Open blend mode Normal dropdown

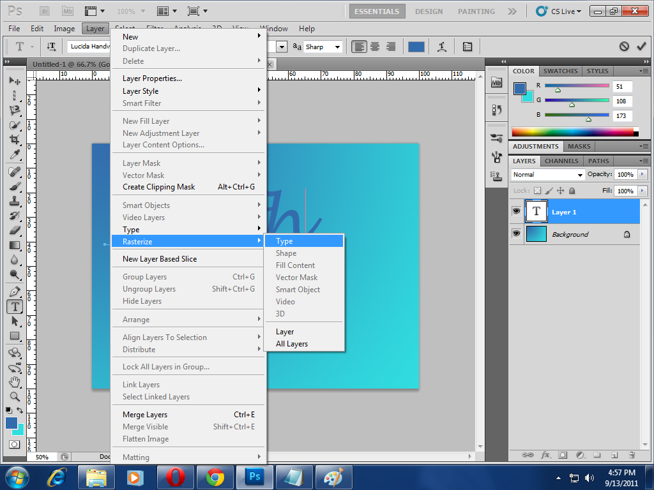548,175
